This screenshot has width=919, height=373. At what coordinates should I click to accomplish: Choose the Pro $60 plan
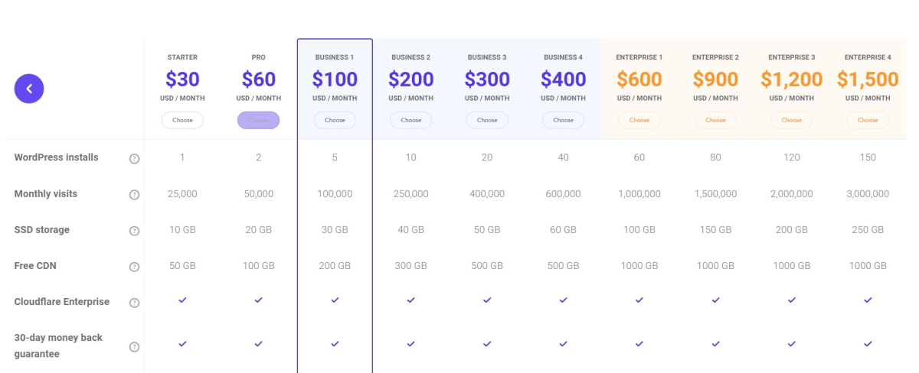[x=258, y=120]
